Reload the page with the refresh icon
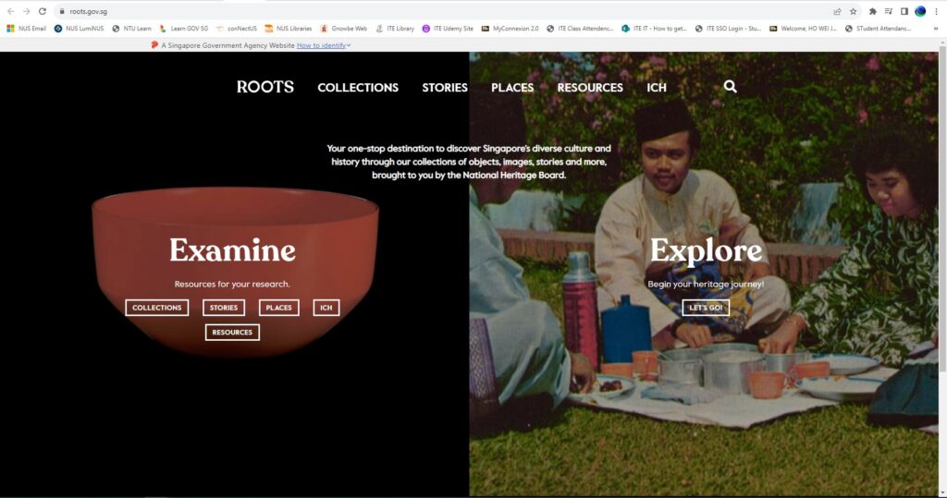Viewport: 947px width, 498px height. coord(42,11)
